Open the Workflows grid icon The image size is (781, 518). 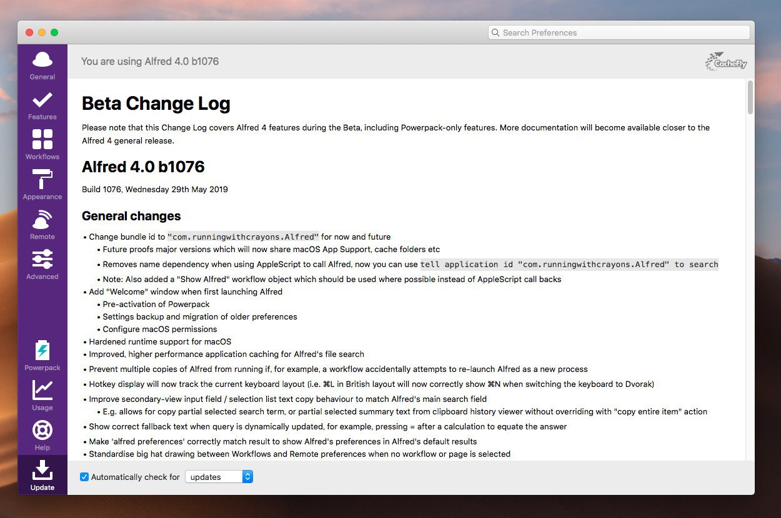point(42,139)
